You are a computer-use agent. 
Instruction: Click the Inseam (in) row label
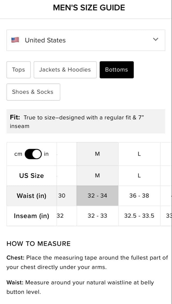pos(31,216)
